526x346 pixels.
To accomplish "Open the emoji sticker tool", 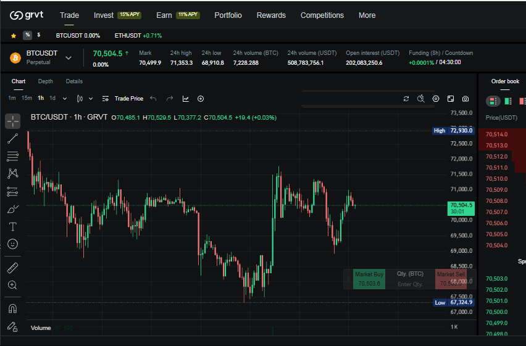I will (13, 244).
